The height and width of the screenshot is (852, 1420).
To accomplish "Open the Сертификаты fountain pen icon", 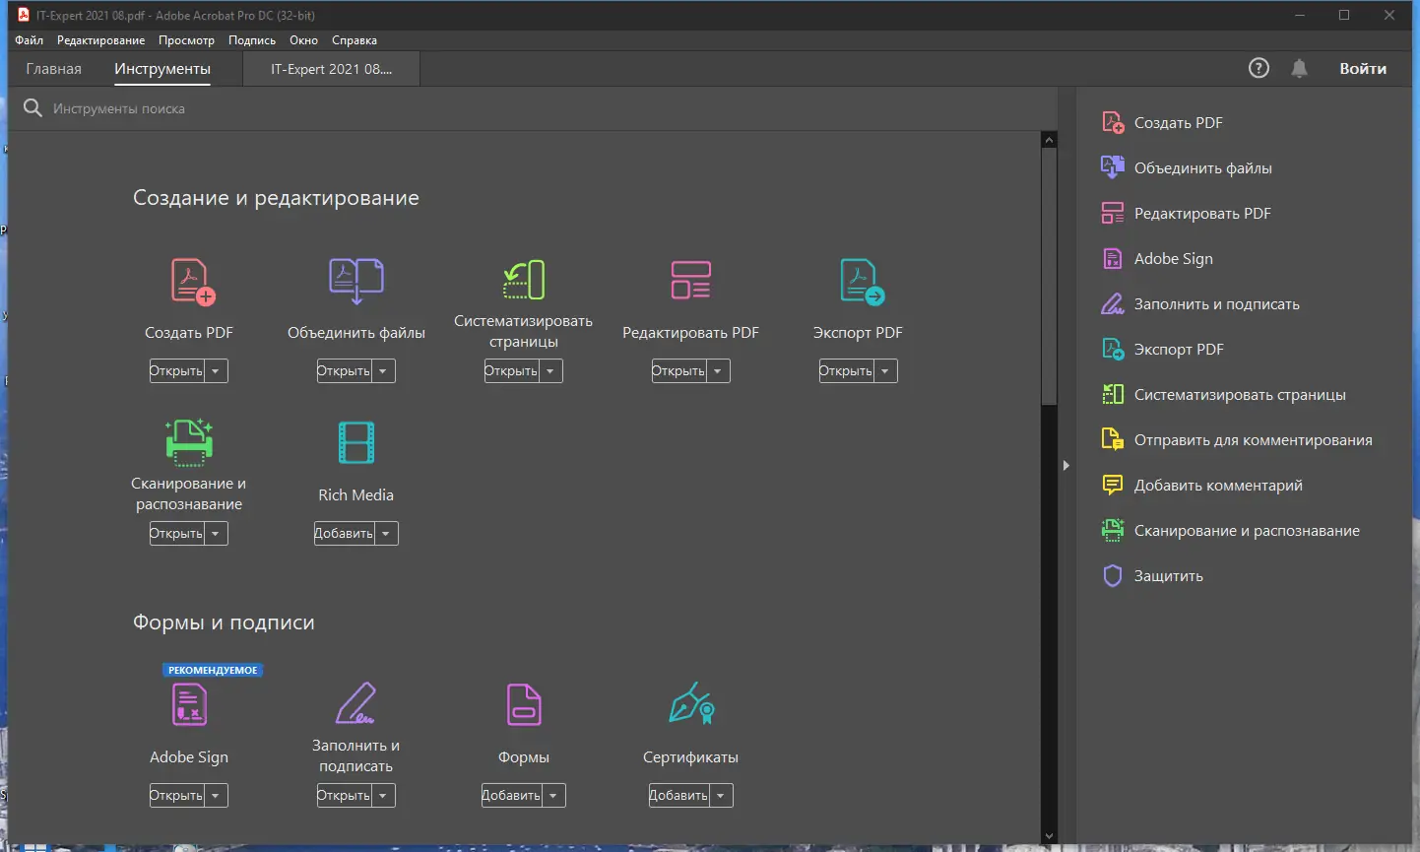I will (x=691, y=703).
